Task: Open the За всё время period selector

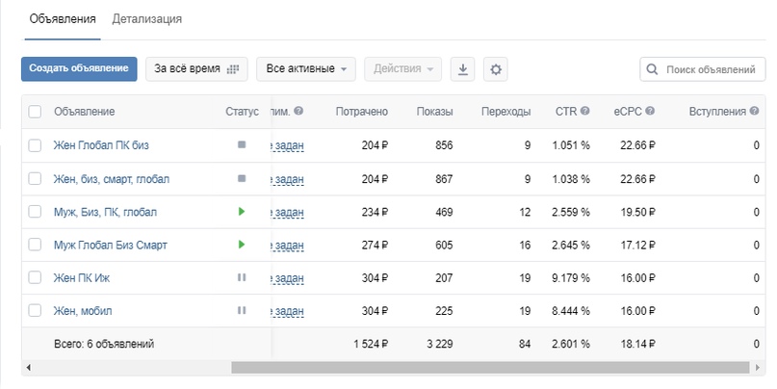Action: [x=196, y=69]
